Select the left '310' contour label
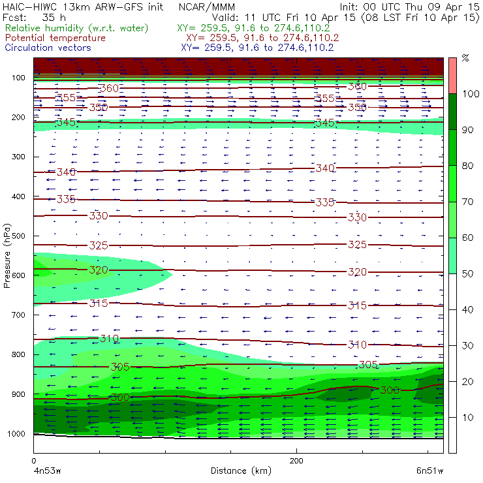This screenshot has width=483, height=483. pos(110,339)
